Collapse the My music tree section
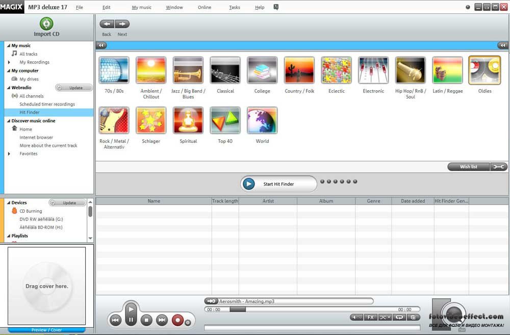510x335 pixels. point(9,45)
